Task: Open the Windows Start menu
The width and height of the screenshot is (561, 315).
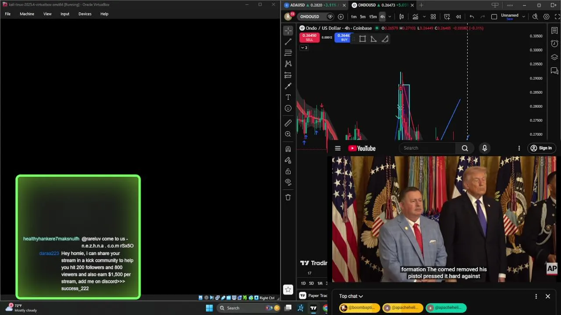Action: pyautogui.click(x=209, y=308)
